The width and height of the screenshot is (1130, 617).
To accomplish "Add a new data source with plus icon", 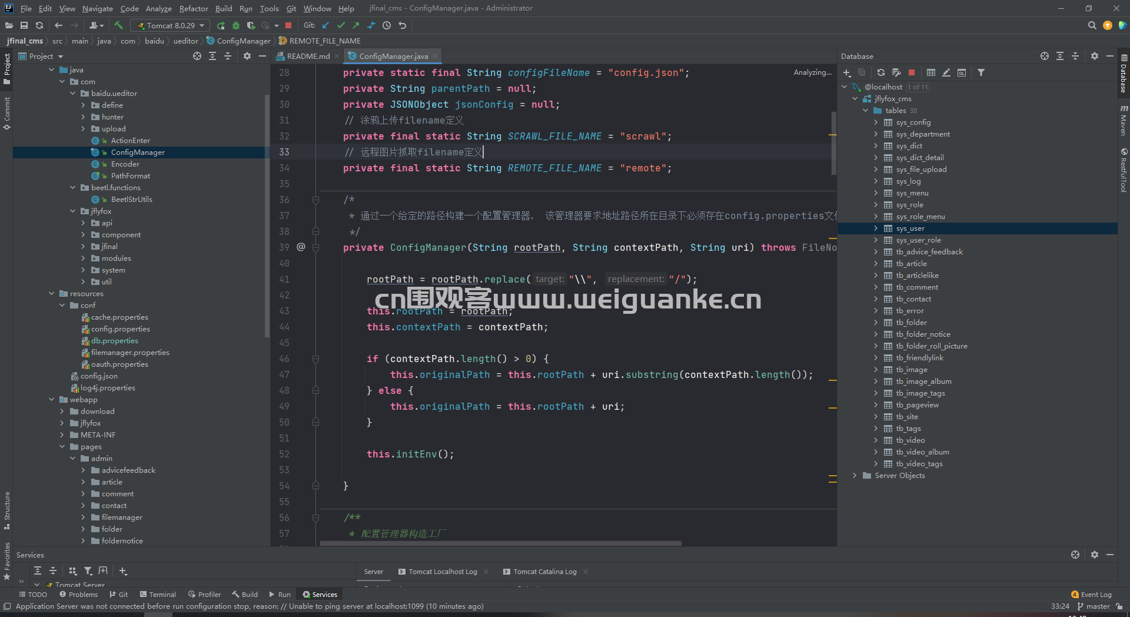I will point(847,72).
